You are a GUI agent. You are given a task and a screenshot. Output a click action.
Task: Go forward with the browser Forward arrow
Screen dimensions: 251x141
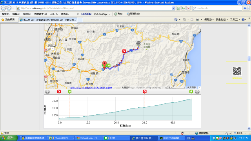[9, 8]
